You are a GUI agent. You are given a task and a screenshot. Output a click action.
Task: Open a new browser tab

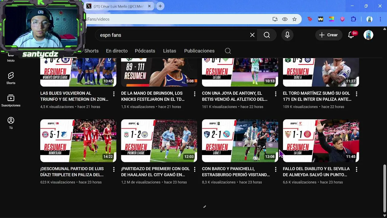[160, 6]
